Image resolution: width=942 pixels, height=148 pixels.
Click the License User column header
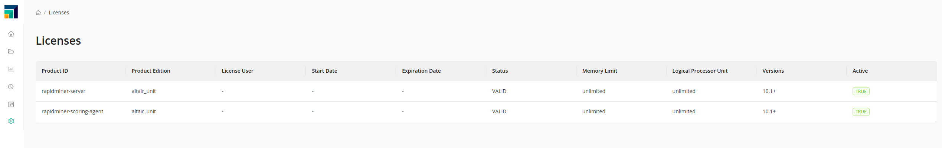(x=237, y=71)
